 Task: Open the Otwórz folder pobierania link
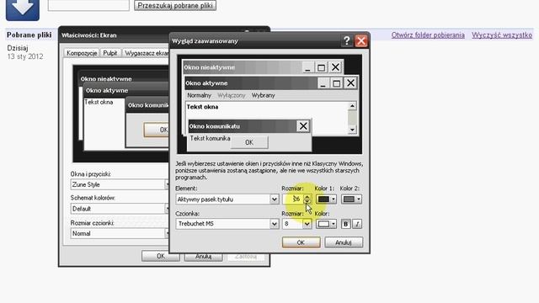click(x=428, y=35)
